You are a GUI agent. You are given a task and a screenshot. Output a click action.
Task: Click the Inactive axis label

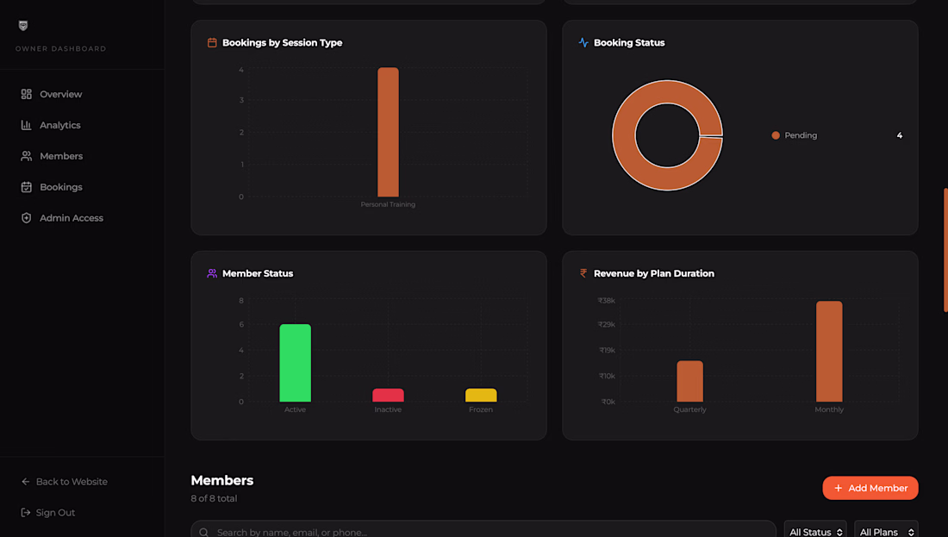(x=388, y=409)
